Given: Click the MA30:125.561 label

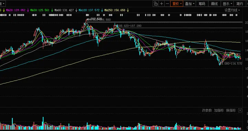Looking at the screenshot, I should pos(40,10).
